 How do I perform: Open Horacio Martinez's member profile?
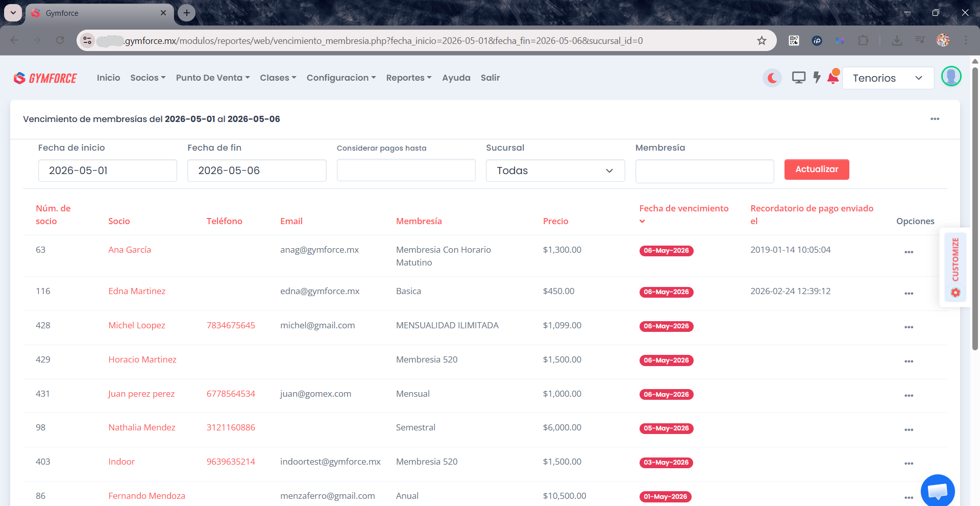pyautogui.click(x=142, y=359)
